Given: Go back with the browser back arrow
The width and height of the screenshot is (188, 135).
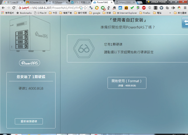Looking at the screenshot, I should (x=3, y=8).
